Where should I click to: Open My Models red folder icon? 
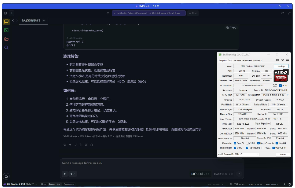(x=6, y=39)
